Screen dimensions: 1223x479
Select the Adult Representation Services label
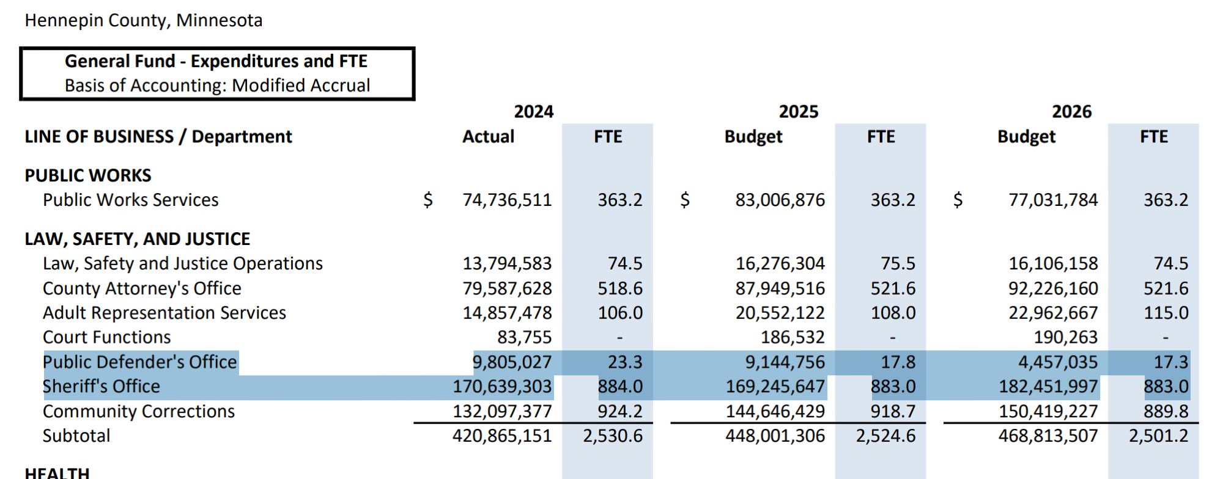pos(164,313)
